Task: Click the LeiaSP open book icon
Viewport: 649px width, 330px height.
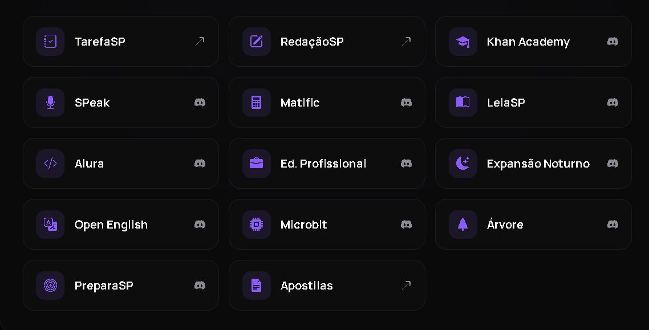Action: (x=463, y=103)
